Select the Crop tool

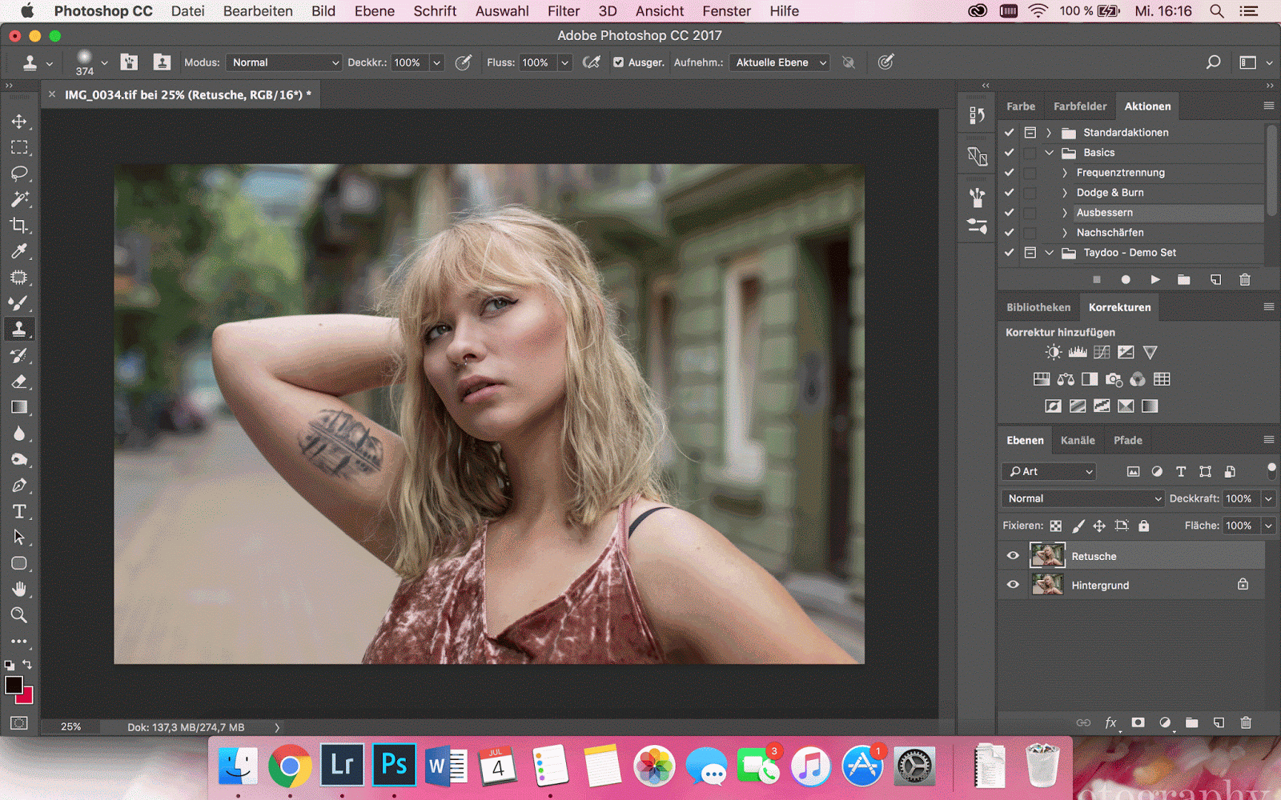(x=19, y=226)
